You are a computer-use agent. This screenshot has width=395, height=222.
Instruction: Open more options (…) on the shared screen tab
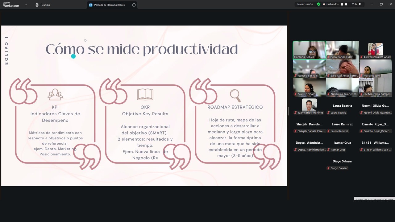coord(134,5)
